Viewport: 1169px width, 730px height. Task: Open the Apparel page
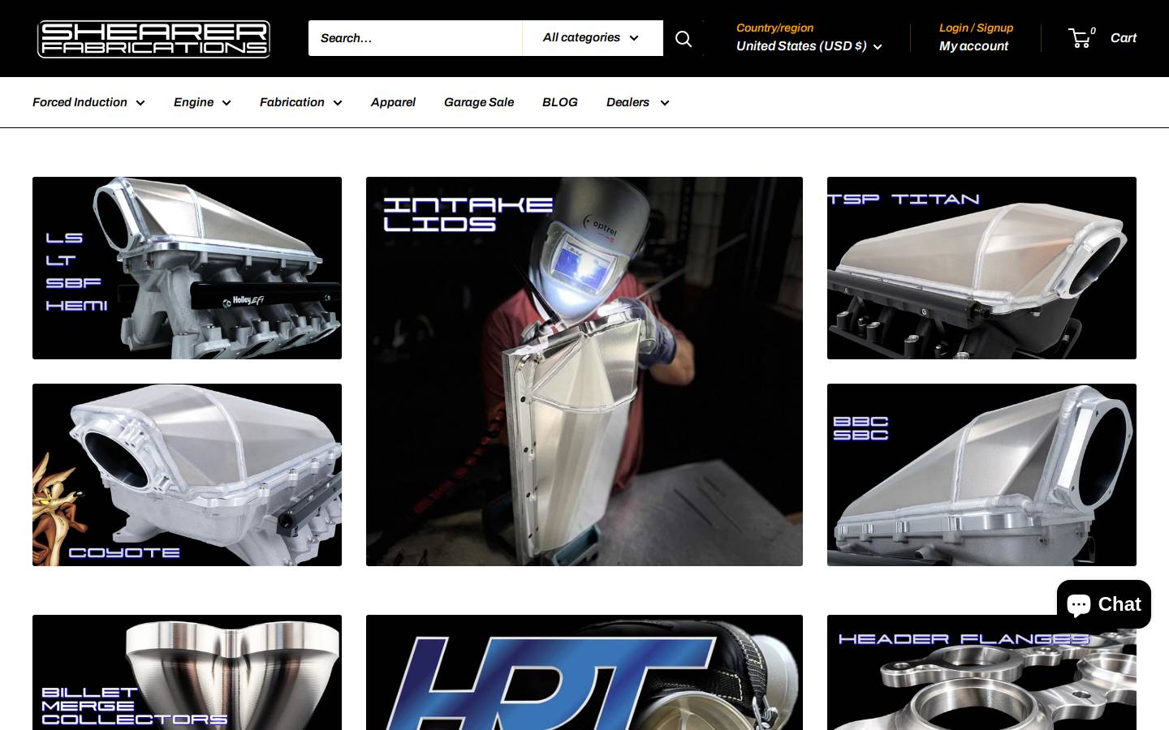tap(393, 102)
